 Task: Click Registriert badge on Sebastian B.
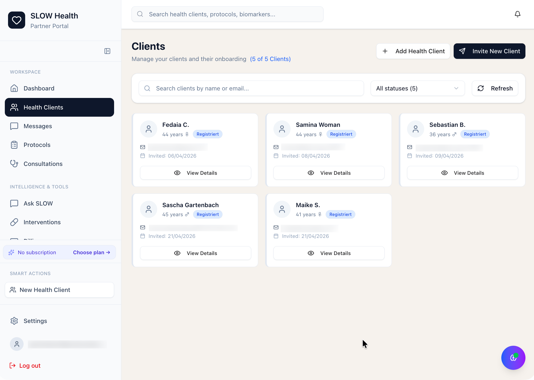475,134
